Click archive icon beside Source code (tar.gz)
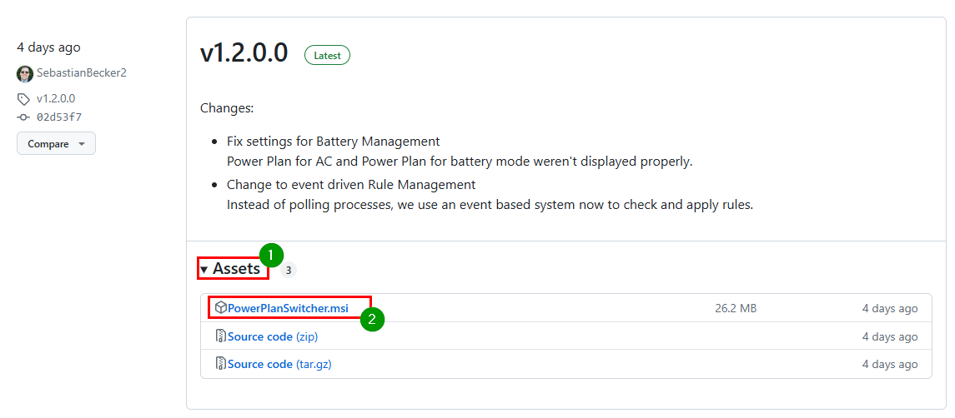The image size is (955, 418). 220,364
